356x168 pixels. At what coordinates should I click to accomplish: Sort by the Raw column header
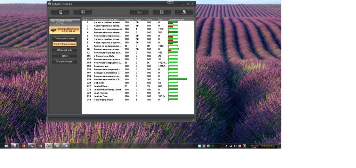[160, 19]
